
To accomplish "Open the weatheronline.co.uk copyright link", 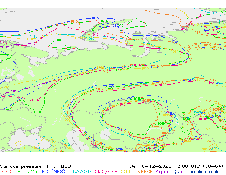I will (196, 172).
